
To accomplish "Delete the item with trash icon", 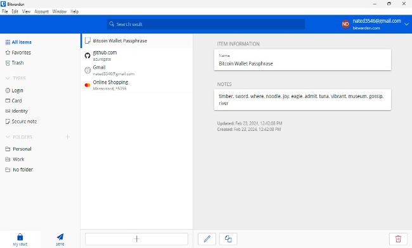I will (x=398, y=239).
